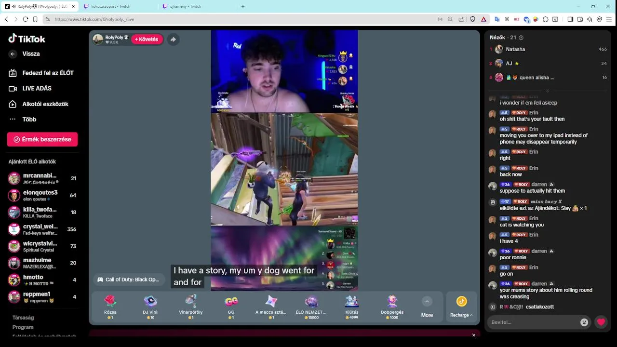
Task: Open top viewer queen alisha
Action: point(548,77)
